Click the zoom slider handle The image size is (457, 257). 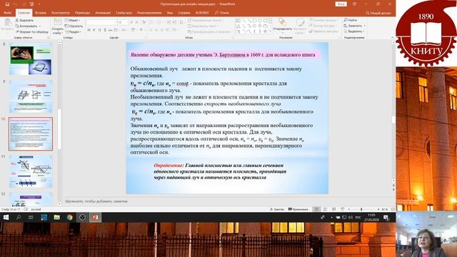click(x=361, y=209)
